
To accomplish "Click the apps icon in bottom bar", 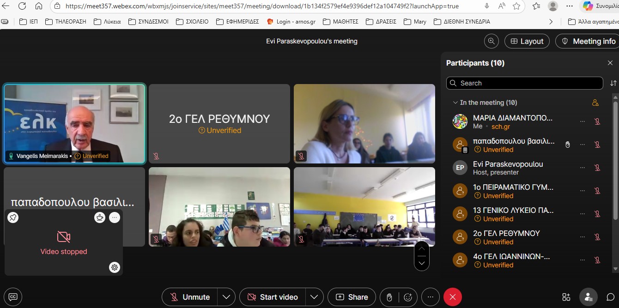I will (566, 297).
